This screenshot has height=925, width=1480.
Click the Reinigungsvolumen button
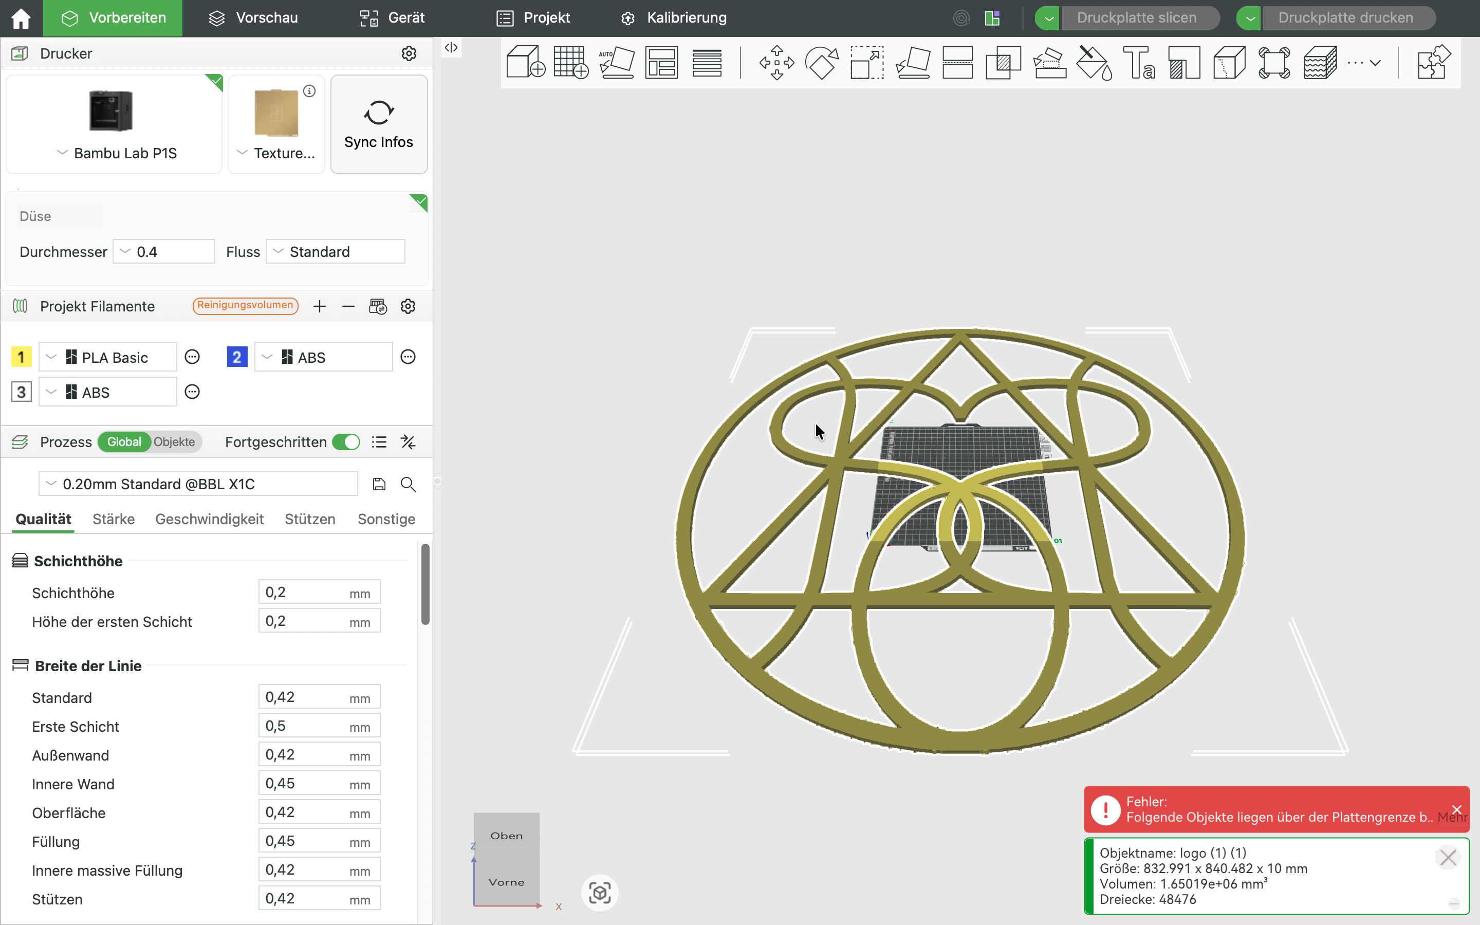click(x=245, y=305)
